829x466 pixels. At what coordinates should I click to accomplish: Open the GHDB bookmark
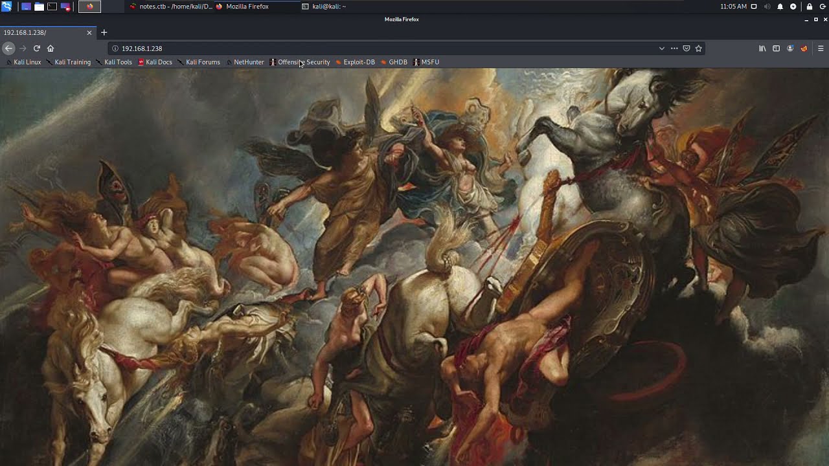394,62
